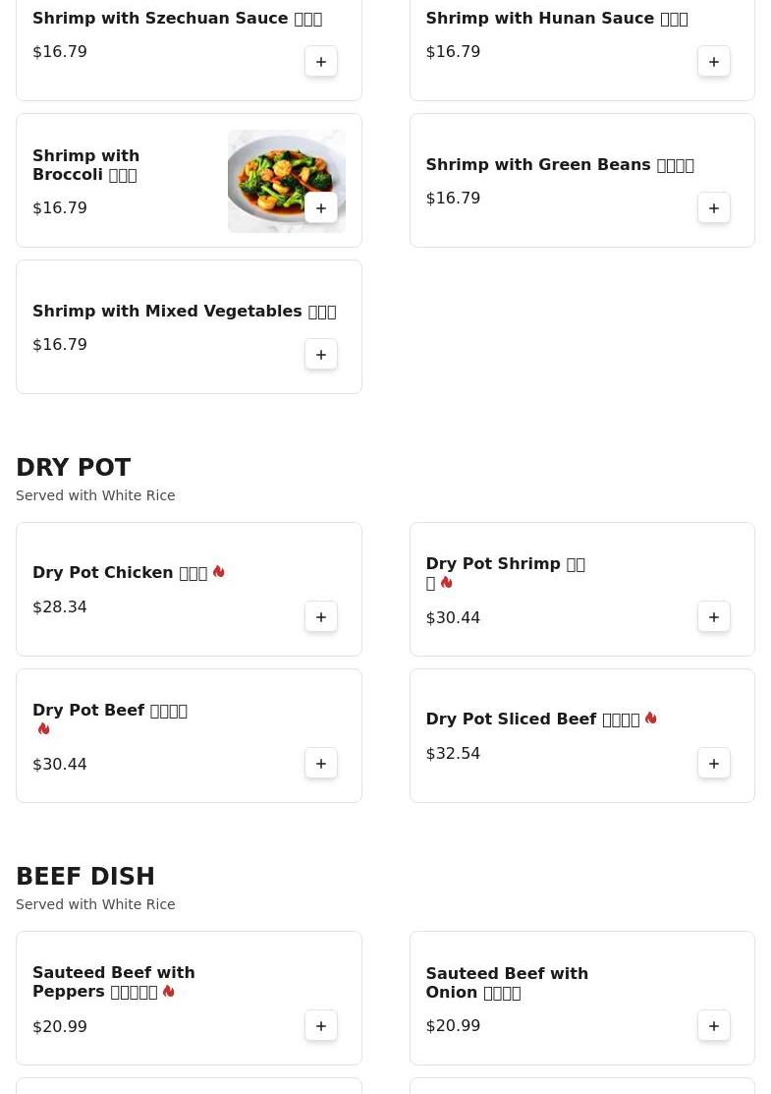Add Shrimp with Szechuan Sauce to cart
771x1094 pixels.
(320, 61)
